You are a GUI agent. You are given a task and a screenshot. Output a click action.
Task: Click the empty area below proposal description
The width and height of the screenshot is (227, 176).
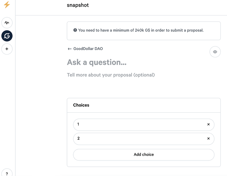coord(143,87)
